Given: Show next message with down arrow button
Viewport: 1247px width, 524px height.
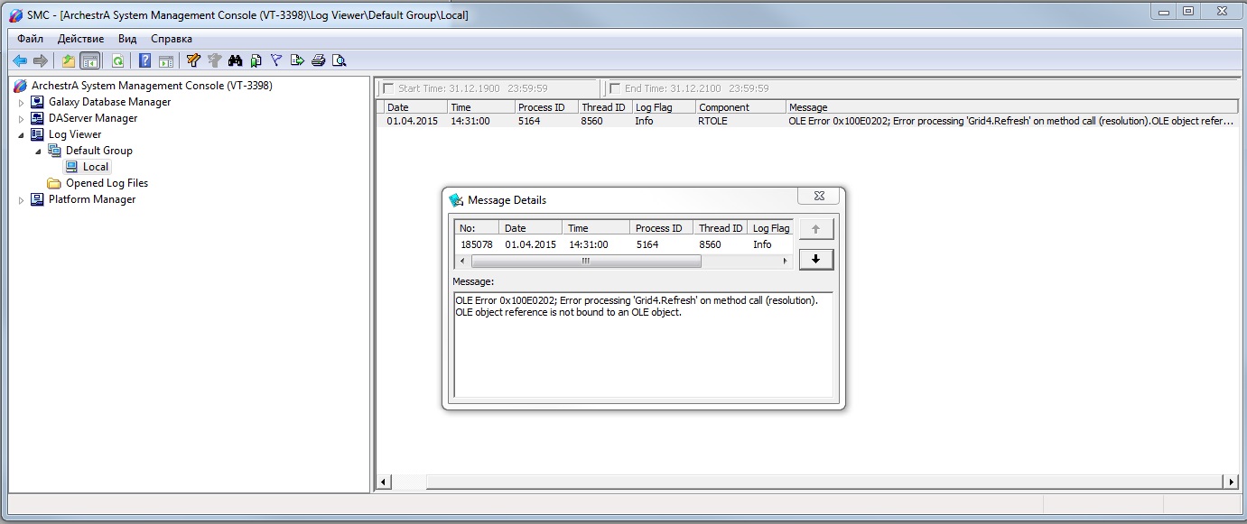Looking at the screenshot, I should click(x=816, y=260).
